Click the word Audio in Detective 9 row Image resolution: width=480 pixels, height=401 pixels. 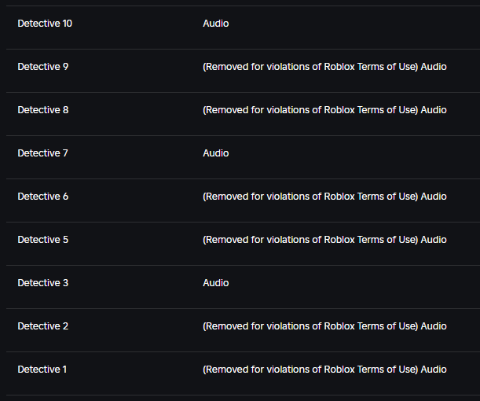434,67
